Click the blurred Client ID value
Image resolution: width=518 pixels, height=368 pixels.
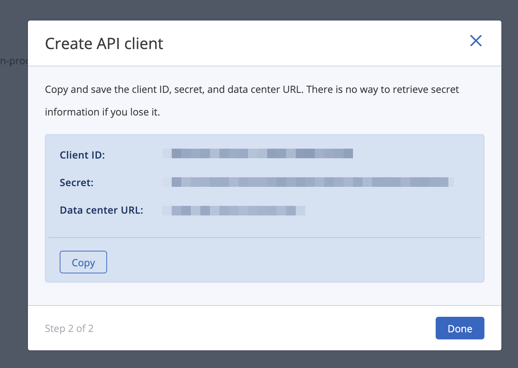coord(258,154)
